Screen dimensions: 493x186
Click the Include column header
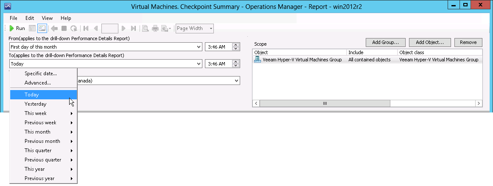(x=372, y=52)
